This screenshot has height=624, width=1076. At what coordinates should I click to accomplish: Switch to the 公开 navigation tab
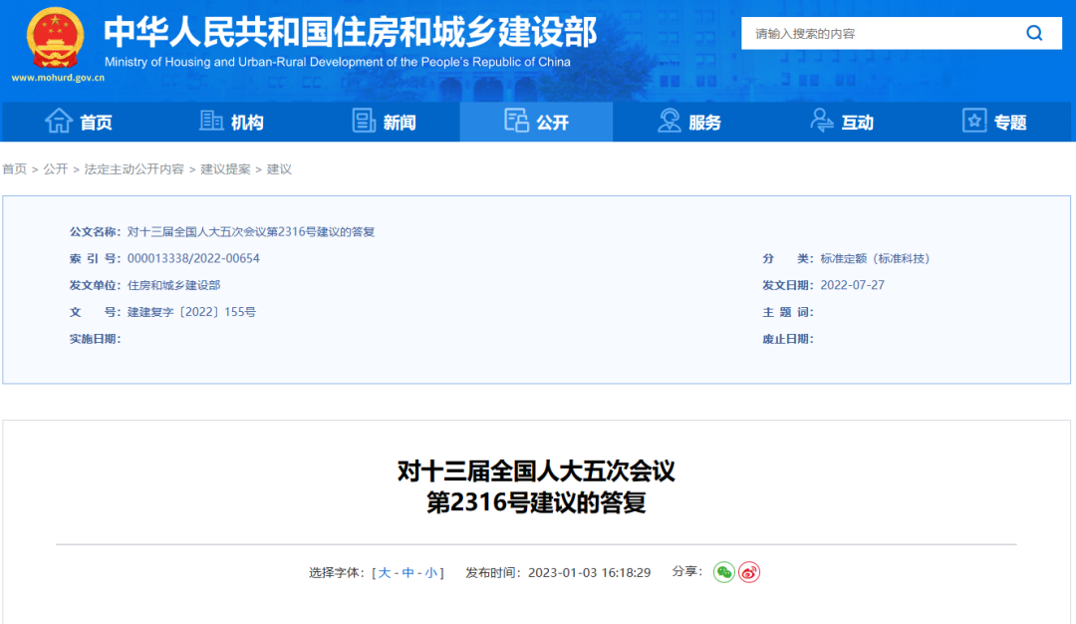point(536,121)
